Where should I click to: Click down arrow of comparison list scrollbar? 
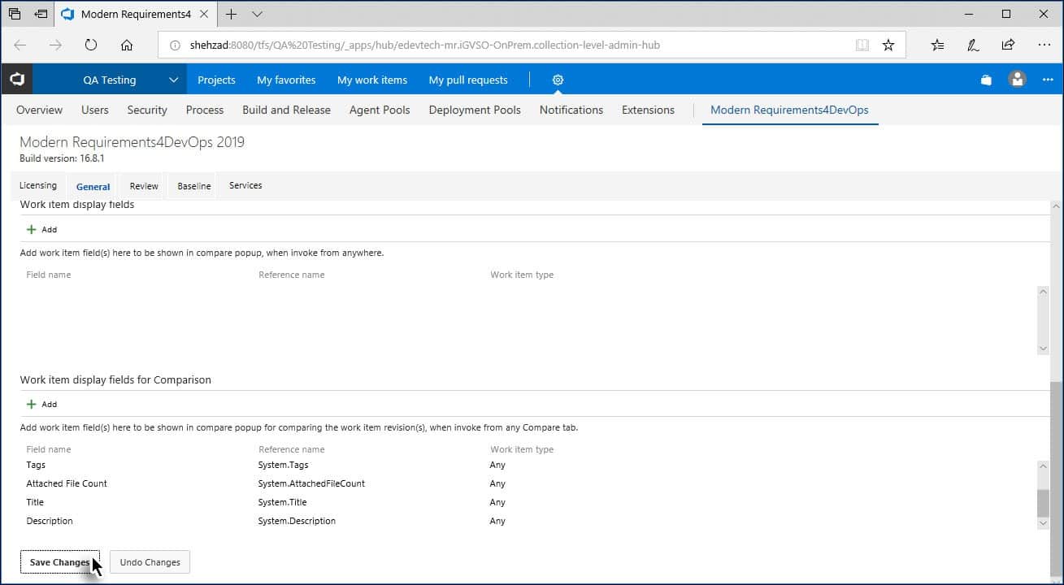click(x=1043, y=524)
